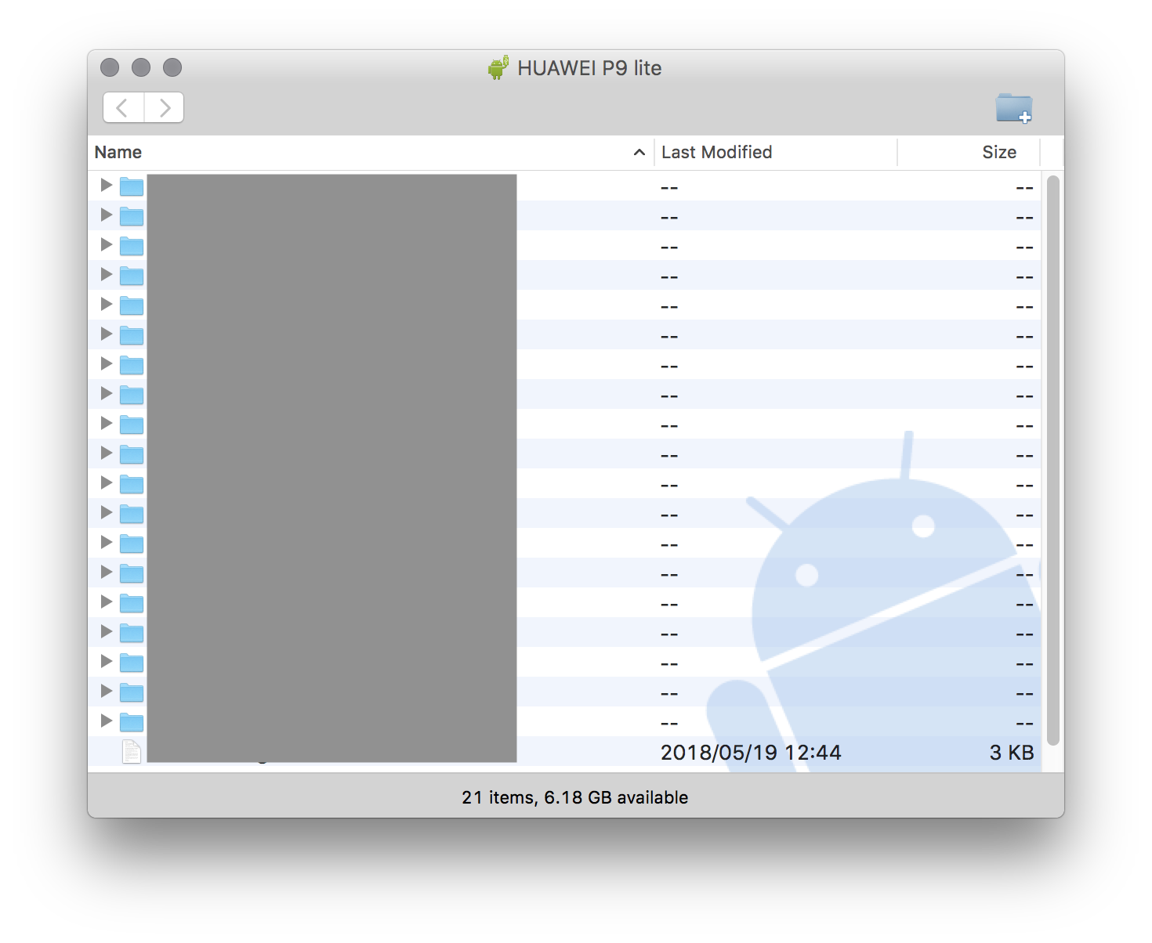Click the Android icon in the title bar
The width and height of the screenshot is (1152, 943).
coord(498,67)
